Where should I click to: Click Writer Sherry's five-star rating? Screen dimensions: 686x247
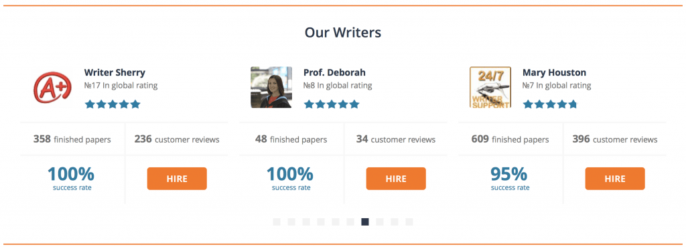[113, 104]
